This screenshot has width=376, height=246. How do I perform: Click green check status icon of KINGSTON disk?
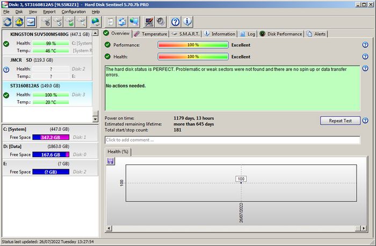click(6, 44)
